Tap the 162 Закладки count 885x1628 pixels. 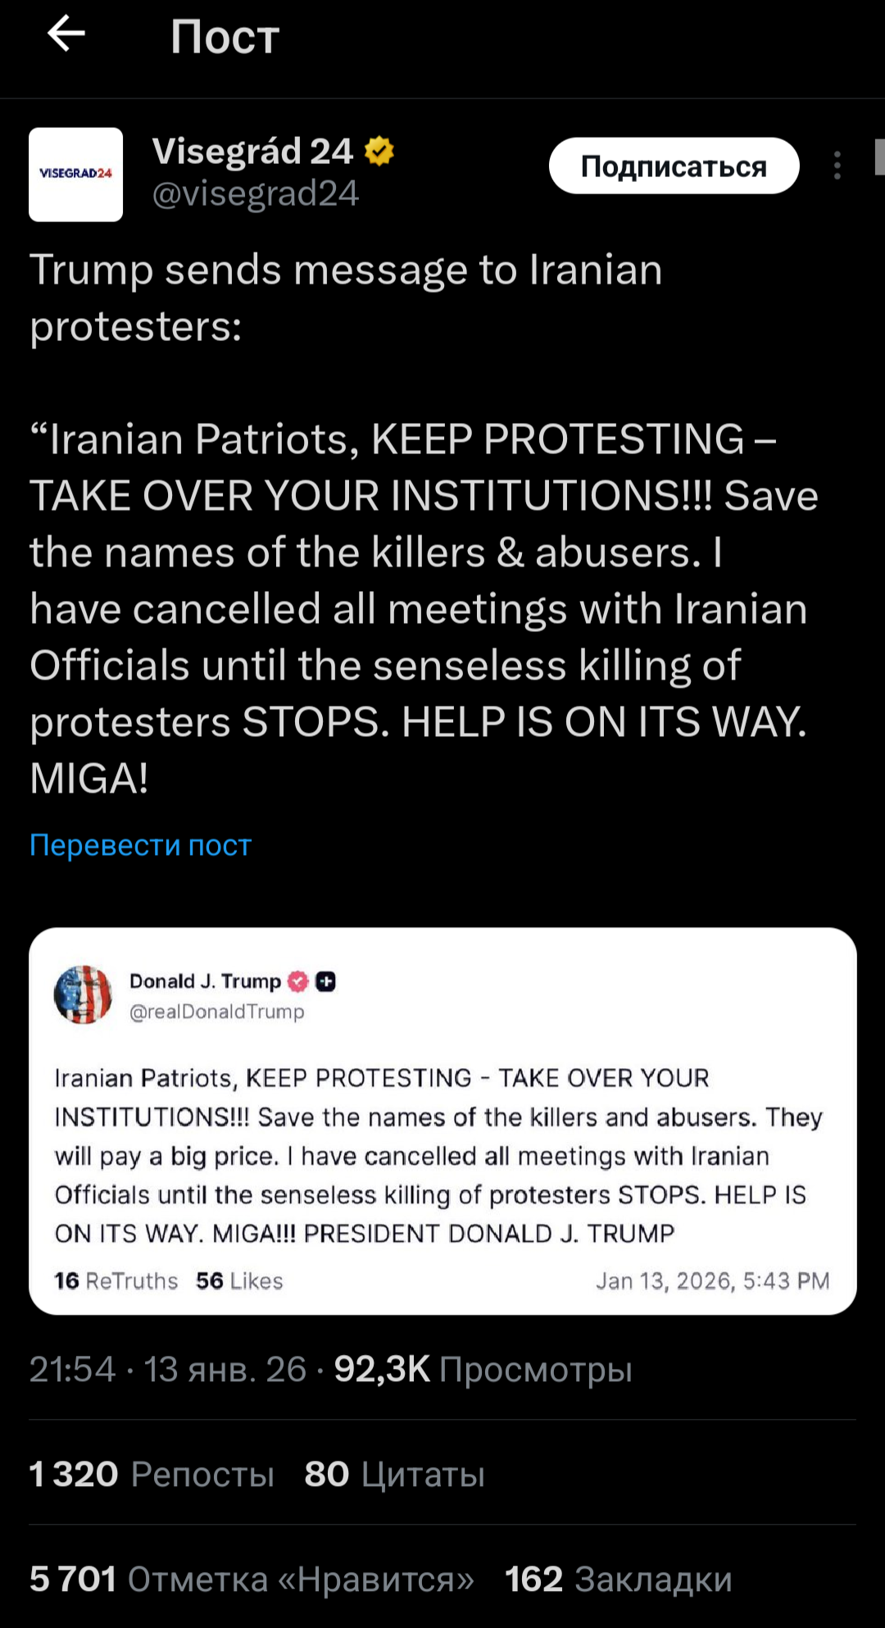pyautogui.click(x=618, y=1579)
